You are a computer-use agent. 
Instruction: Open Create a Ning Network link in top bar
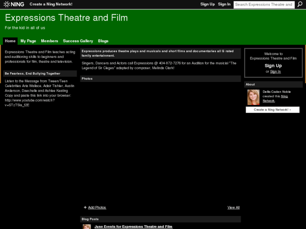[51, 4]
